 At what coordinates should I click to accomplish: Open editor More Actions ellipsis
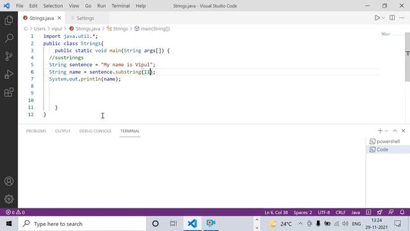pos(402,18)
